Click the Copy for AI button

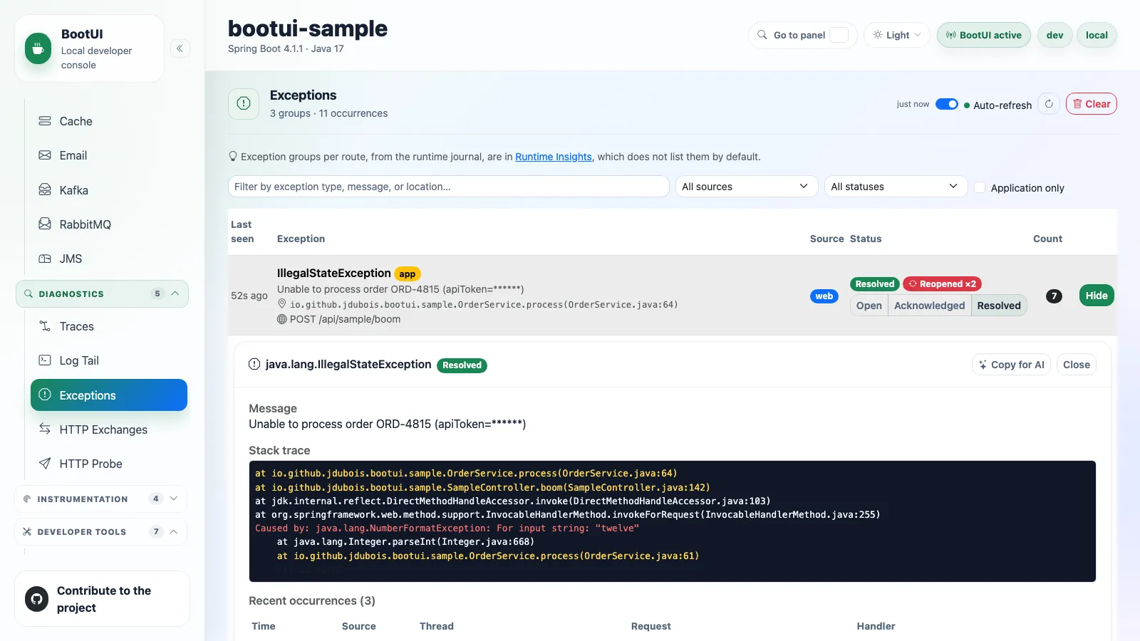point(1011,365)
